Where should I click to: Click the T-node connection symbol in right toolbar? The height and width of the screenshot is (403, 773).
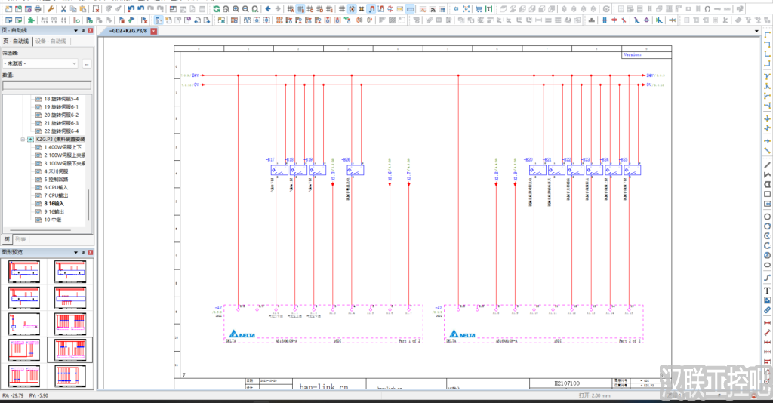[x=767, y=76]
